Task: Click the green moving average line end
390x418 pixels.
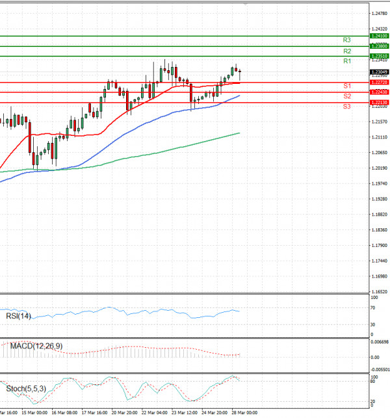Action: pos(239,133)
